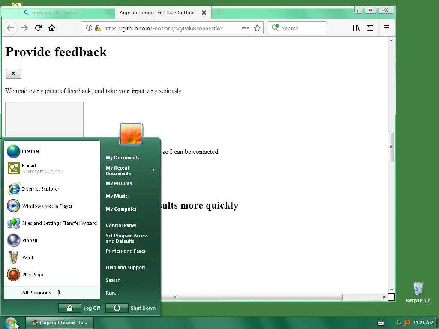Image resolution: width=439 pixels, height=329 pixels.
Task: Go forward with the browser forward arrow
Action: click(x=24, y=28)
